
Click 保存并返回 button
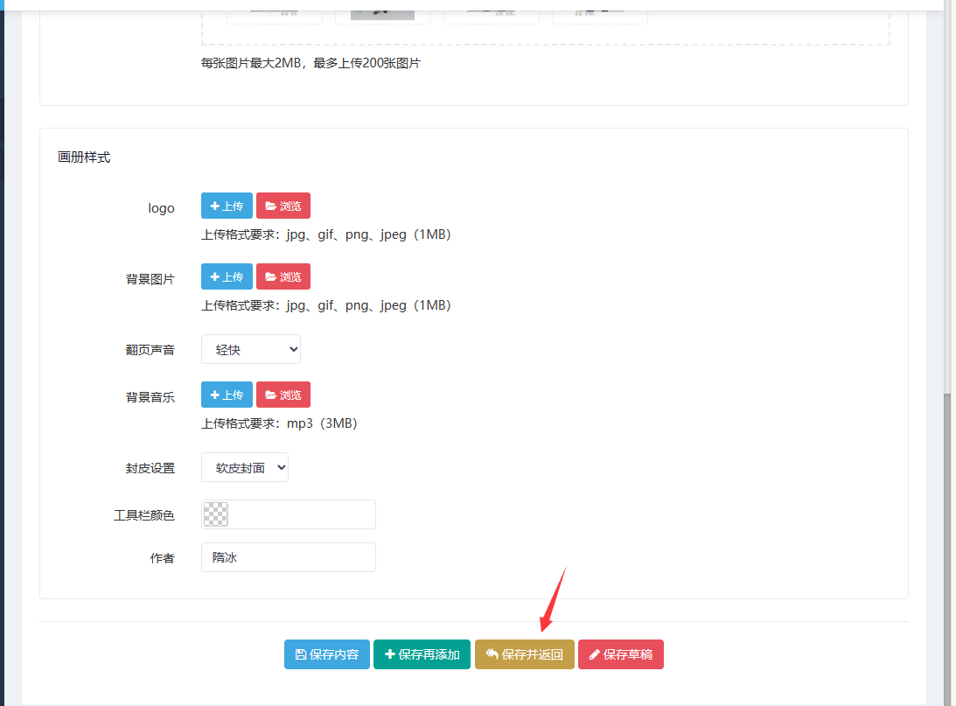524,654
